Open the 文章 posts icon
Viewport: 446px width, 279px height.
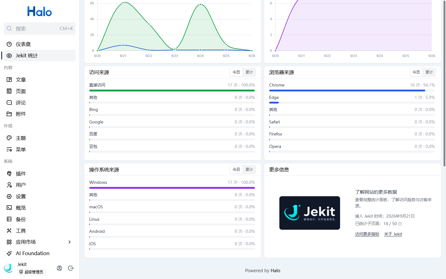[9, 80]
